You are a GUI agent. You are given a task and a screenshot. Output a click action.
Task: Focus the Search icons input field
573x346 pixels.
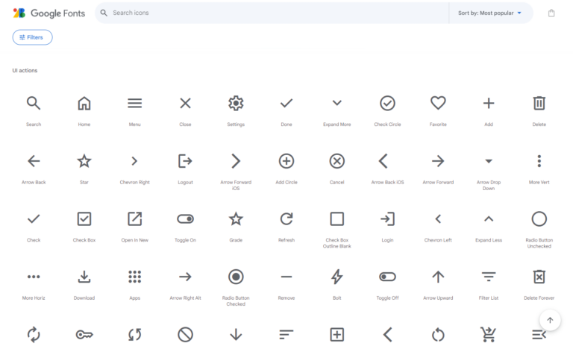click(276, 13)
